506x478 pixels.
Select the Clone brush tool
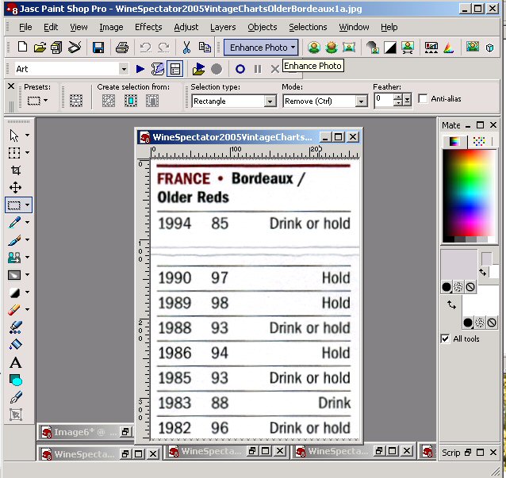[x=15, y=258]
